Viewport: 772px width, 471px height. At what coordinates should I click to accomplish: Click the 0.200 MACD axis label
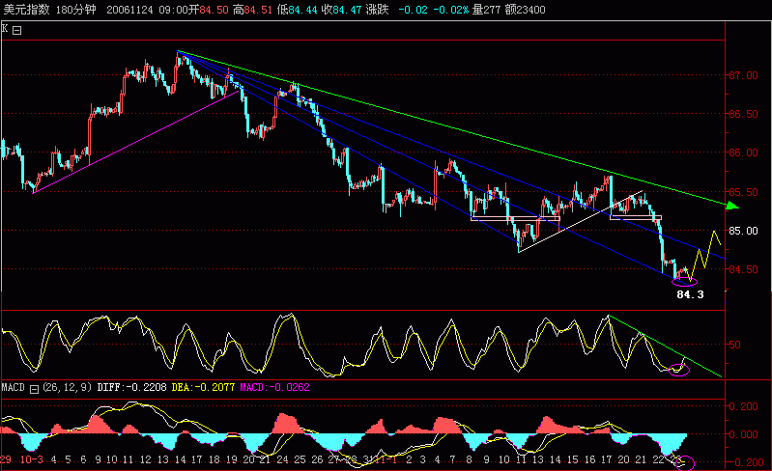(743, 406)
